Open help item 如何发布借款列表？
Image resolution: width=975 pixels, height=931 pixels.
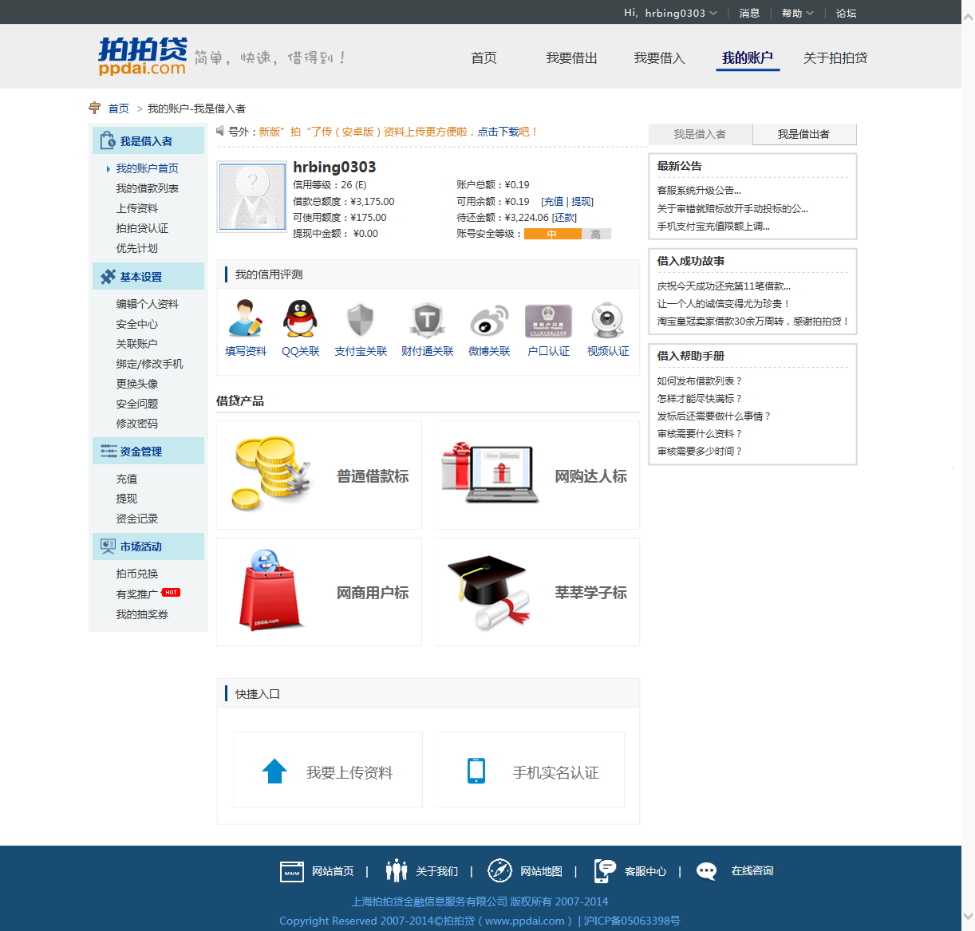pos(700,381)
